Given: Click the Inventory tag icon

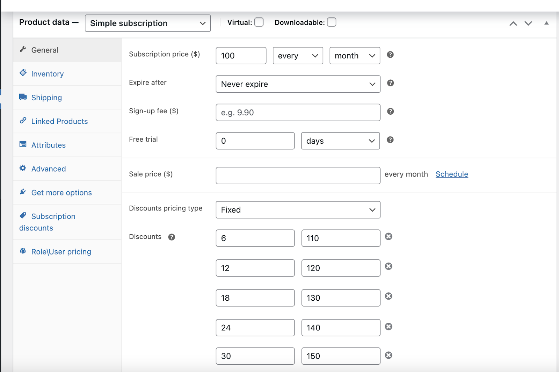Looking at the screenshot, I should click(x=23, y=73).
